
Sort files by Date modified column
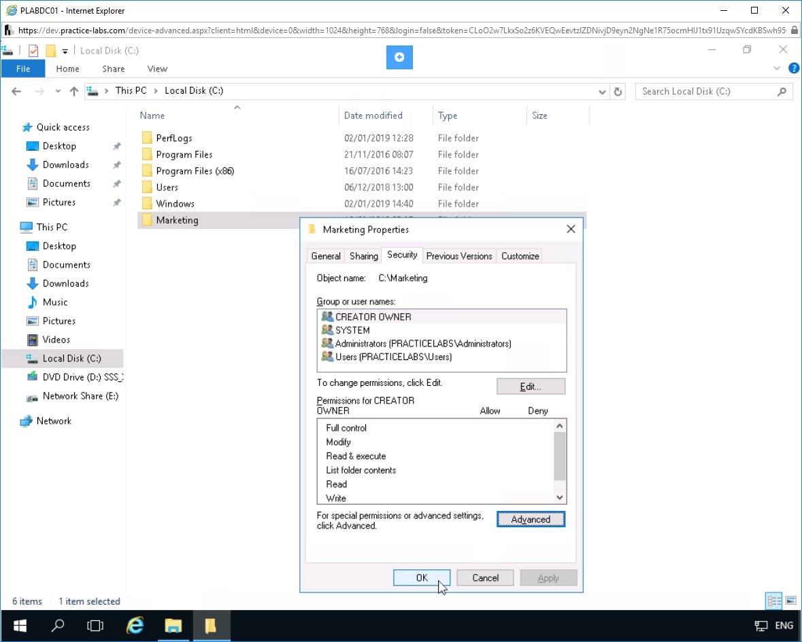point(373,115)
